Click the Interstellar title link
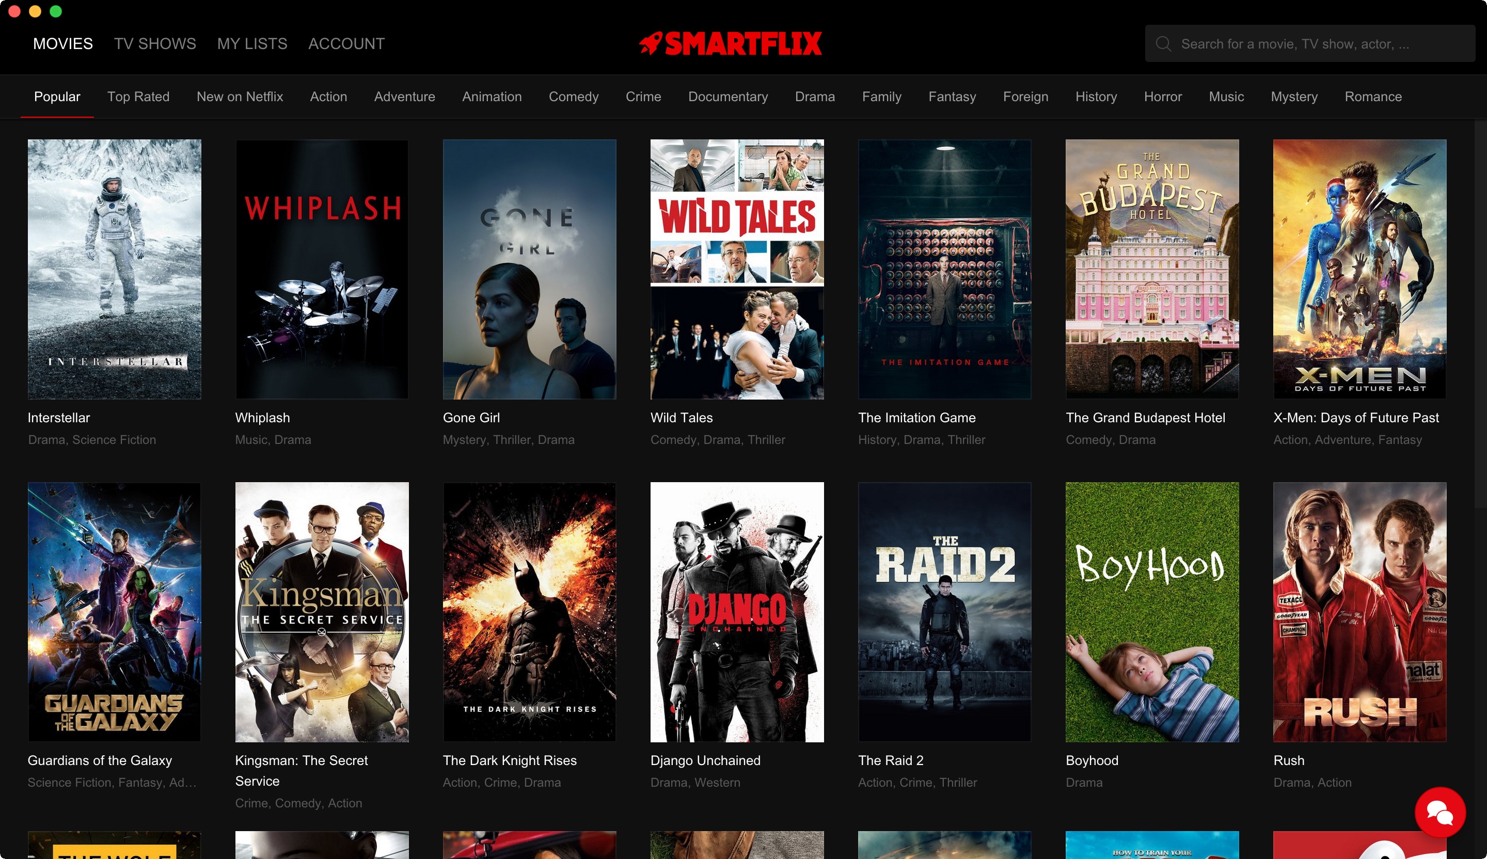 point(59,418)
